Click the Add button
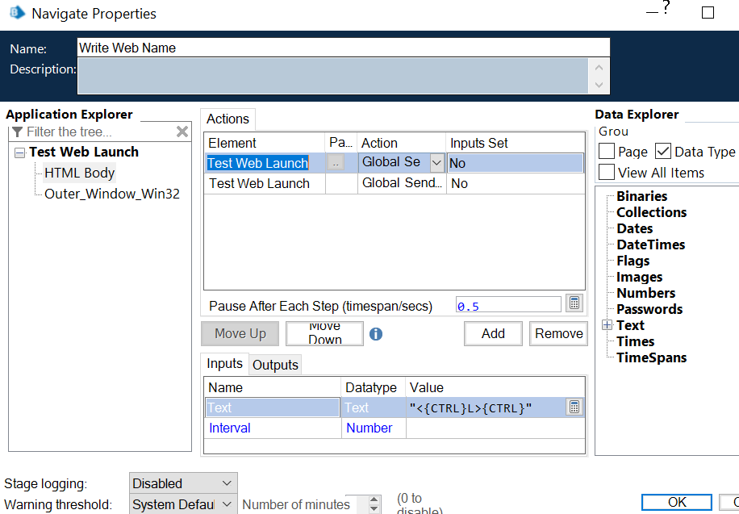The width and height of the screenshot is (739, 514). click(x=493, y=333)
